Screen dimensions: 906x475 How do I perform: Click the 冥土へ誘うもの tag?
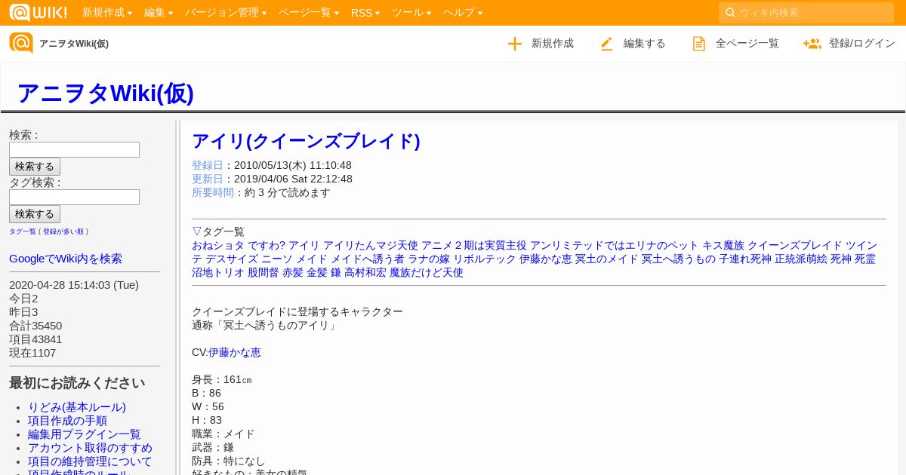click(x=679, y=259)
